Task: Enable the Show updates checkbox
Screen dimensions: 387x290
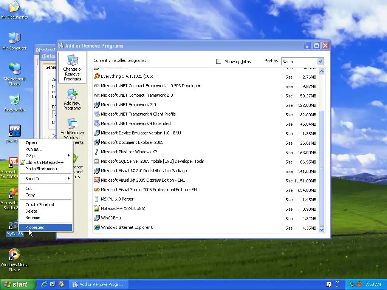Action: [x=219, y=62]
